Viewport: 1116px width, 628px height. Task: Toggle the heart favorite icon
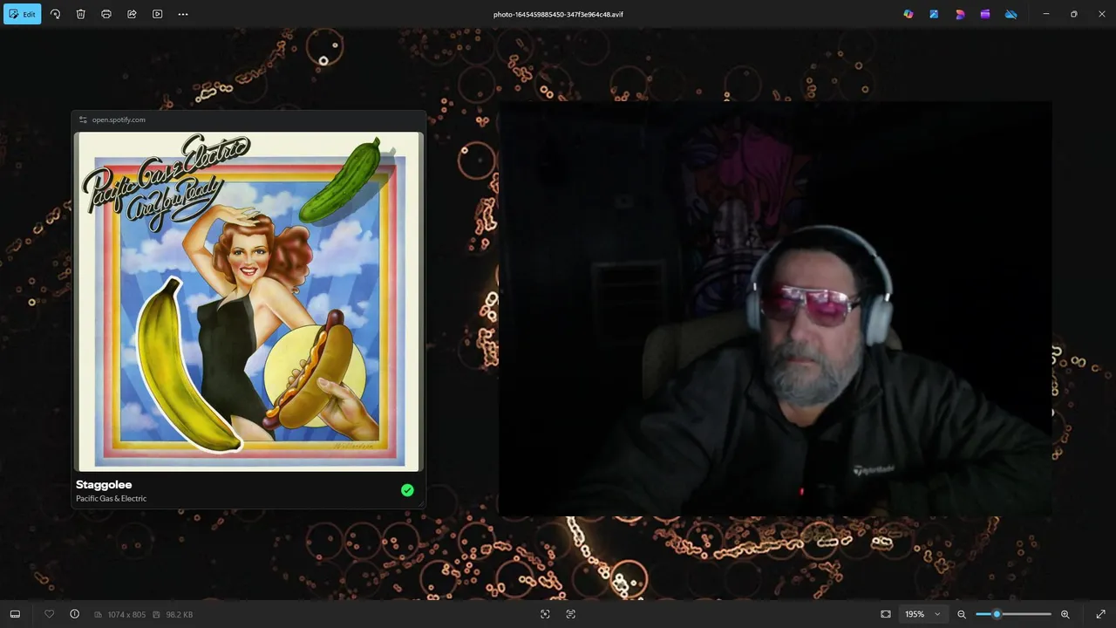pos(49,614)
